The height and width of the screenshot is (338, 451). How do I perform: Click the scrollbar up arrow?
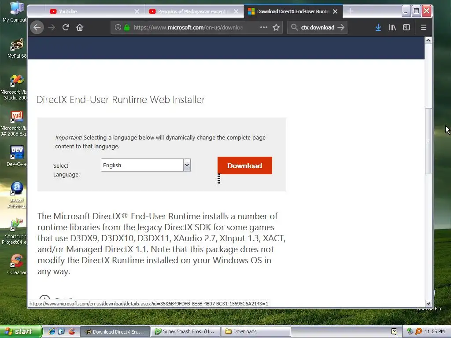(x=428, y=40)
